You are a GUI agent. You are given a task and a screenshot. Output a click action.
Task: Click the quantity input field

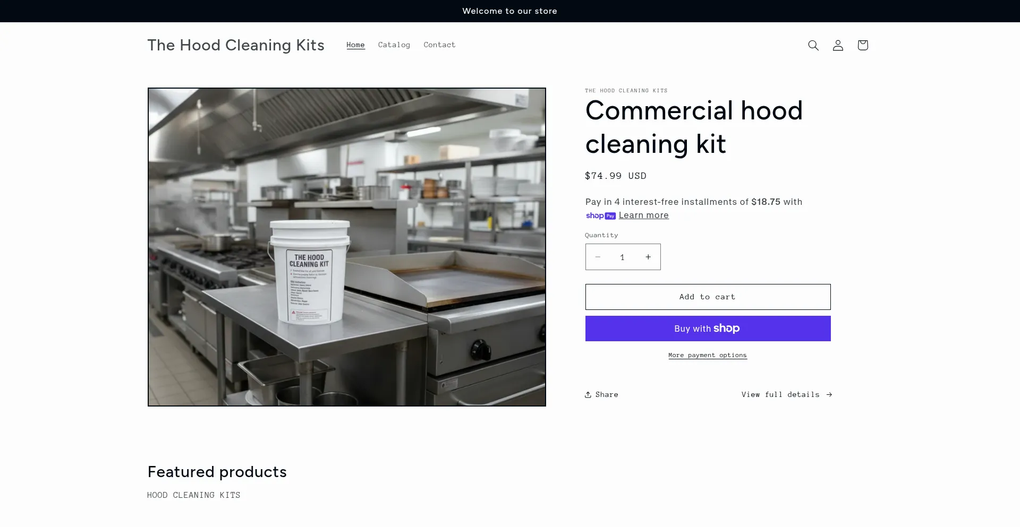click(x=623, y=257)
